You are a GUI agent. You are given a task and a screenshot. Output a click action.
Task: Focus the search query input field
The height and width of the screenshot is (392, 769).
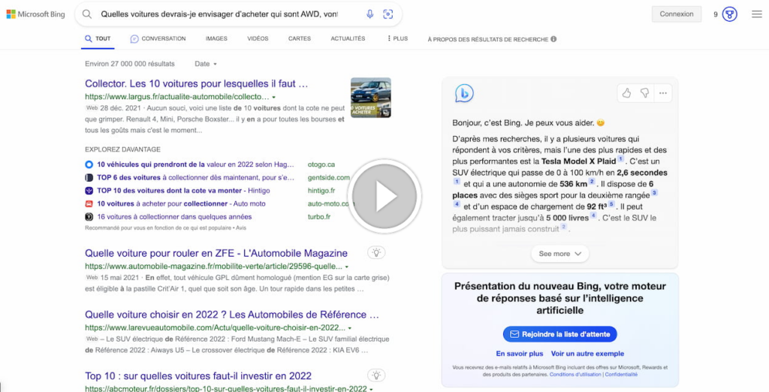tap(219, 14)
